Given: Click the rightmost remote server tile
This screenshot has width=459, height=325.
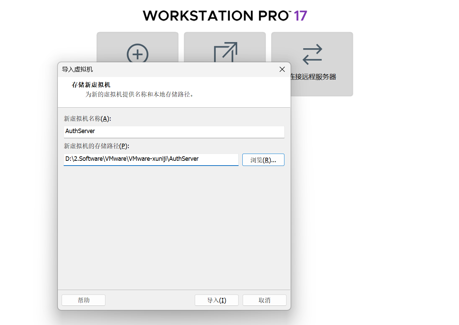Looking at the screenshot, I should pos(322,64).
